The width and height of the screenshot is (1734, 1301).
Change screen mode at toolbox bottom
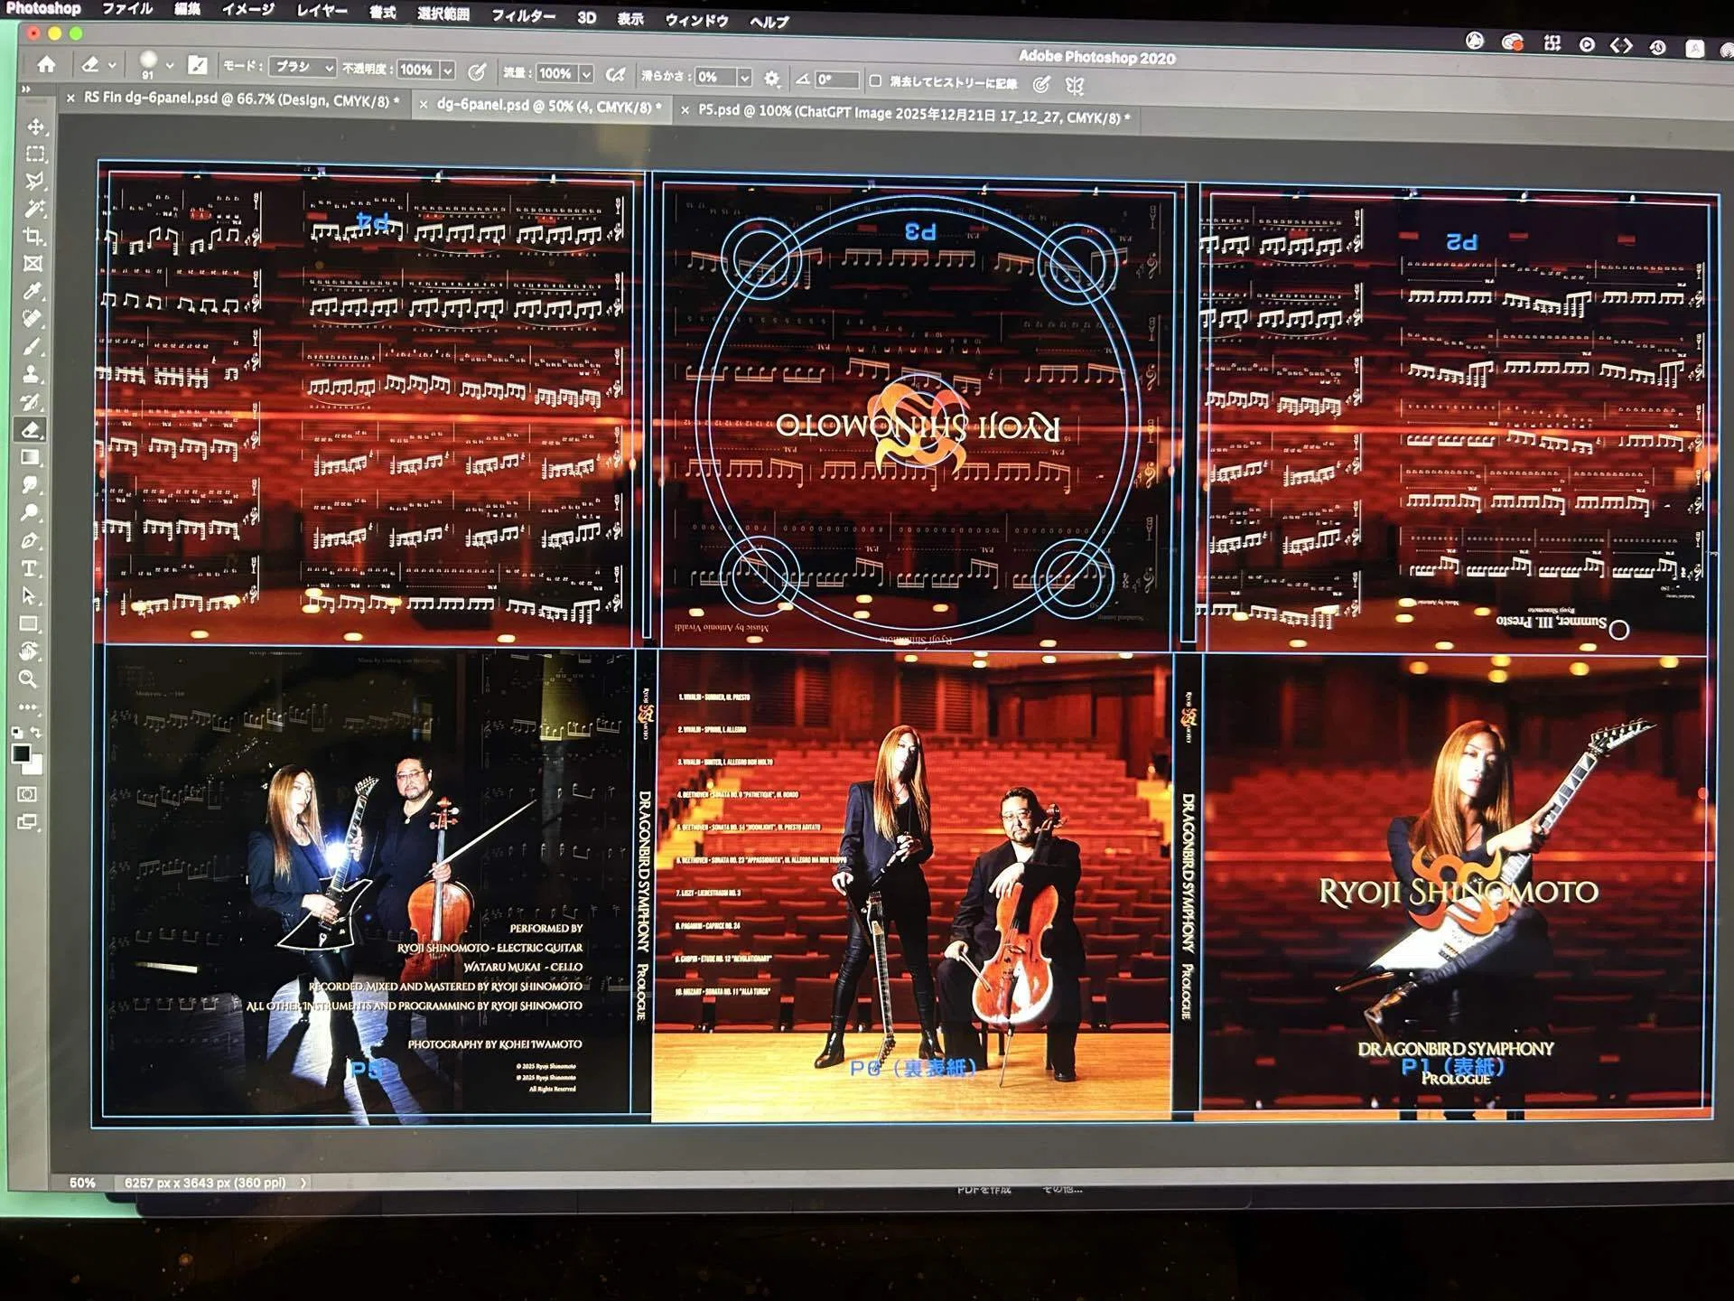pos(27,822)
